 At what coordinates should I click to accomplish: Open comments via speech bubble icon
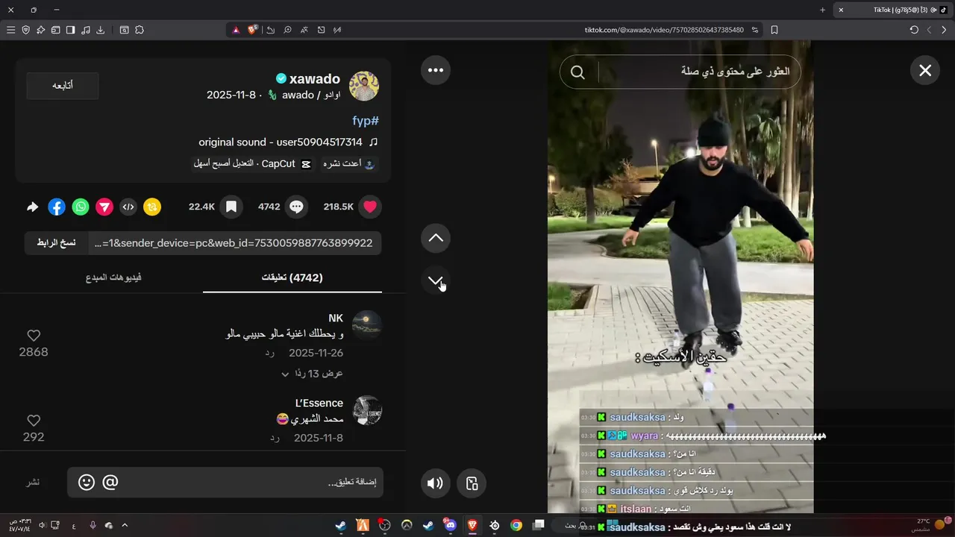coord(297,207)
